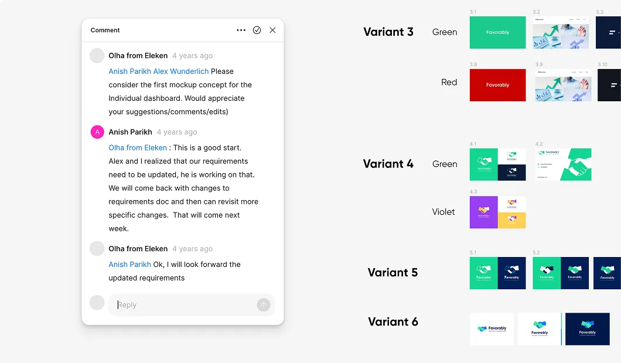This screenshot has width=621, height=363.
Task: Click Olha from Eleken name in first comment
Action: coord(138,56)
